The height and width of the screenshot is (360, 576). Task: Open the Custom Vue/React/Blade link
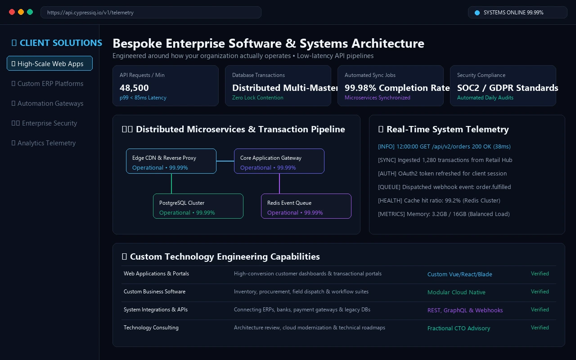[459, 274]
